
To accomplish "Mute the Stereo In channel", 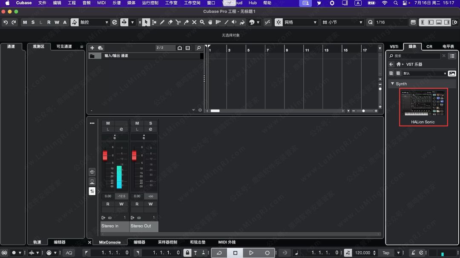I will pyautogui.click(x=108, y=123).
